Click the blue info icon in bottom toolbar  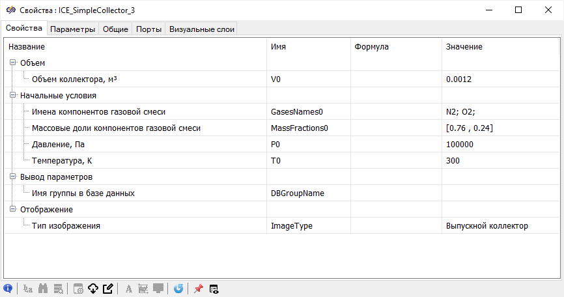coord(8,289)
